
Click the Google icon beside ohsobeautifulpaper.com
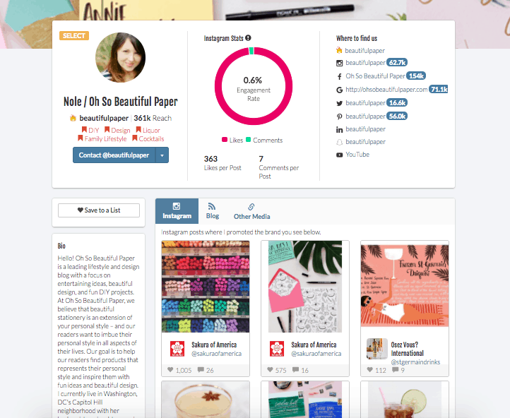coord(339,90)
